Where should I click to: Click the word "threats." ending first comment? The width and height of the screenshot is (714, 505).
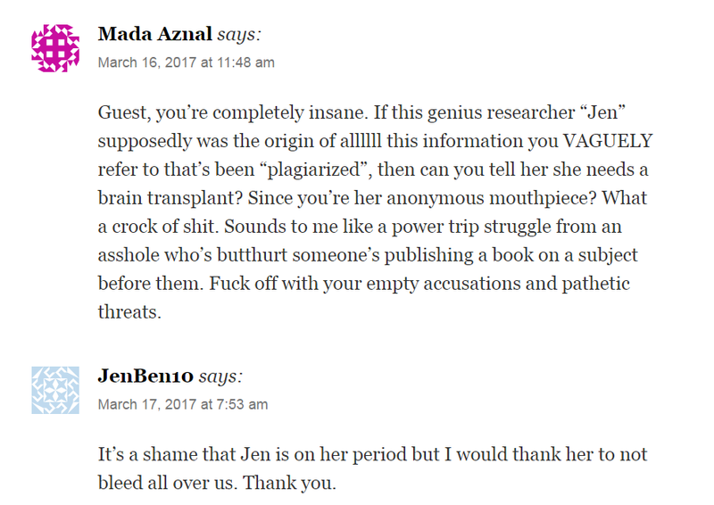pos(129,312)
